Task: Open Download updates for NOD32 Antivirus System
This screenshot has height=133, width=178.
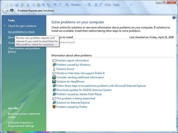Action: pyautogui.click(x=84, y=90)
